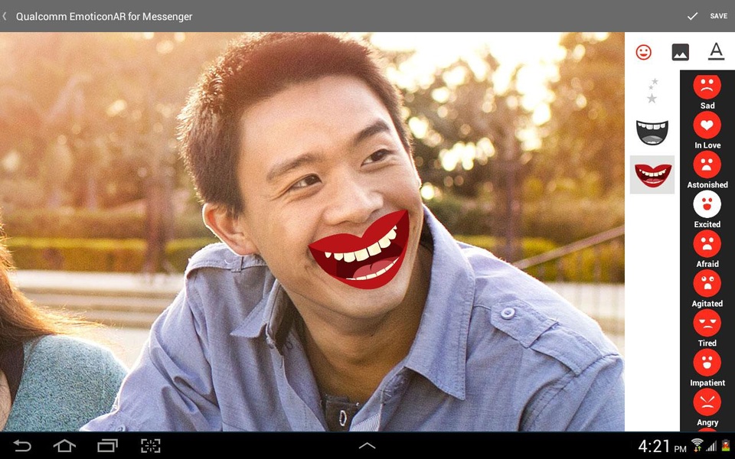Pick the Astonished emoticon
The height and width of the screenshot is (459, 735).
pos(707,165)
